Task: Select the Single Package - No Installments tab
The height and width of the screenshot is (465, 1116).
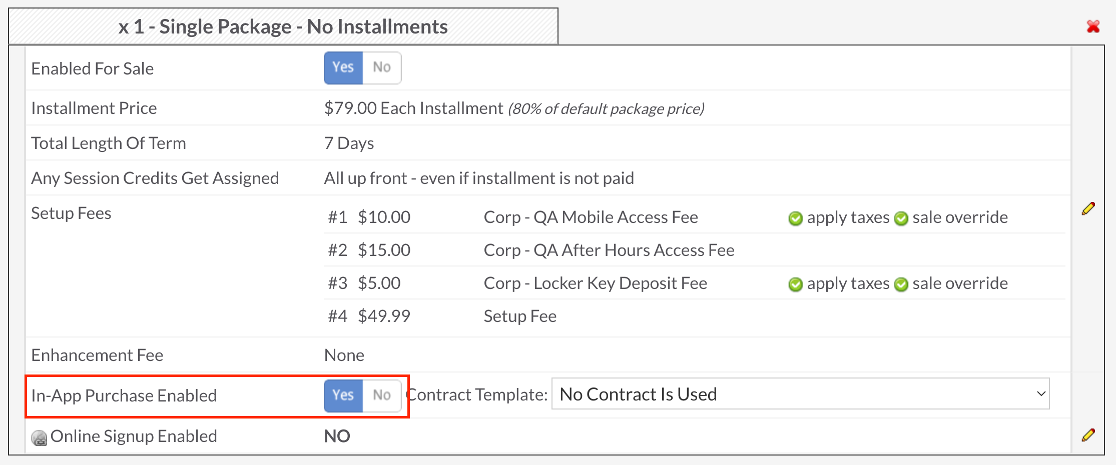Action: click(283, 26)
